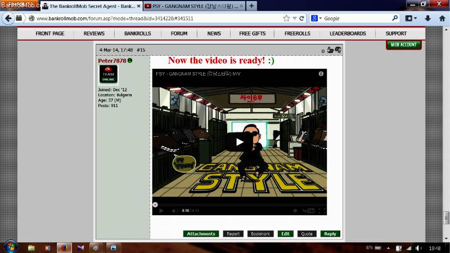Open Windows Explorer from taskbar
This screenshot has height=253, width=450.
[x=31, y=247]
